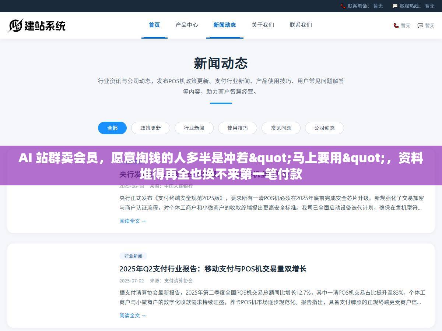Click the AI 站群卖会员 overlay banner title
Image resolution: width=442 pixels, height=331 pixels.
coord(221,166)
